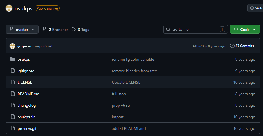Open the README.md file
Screen dimensions: 263x136
coord(28,94)
